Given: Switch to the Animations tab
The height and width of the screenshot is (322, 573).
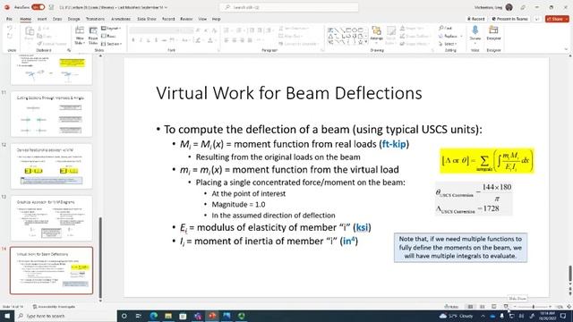Looking at the screenshot, I should pos(121,19).
